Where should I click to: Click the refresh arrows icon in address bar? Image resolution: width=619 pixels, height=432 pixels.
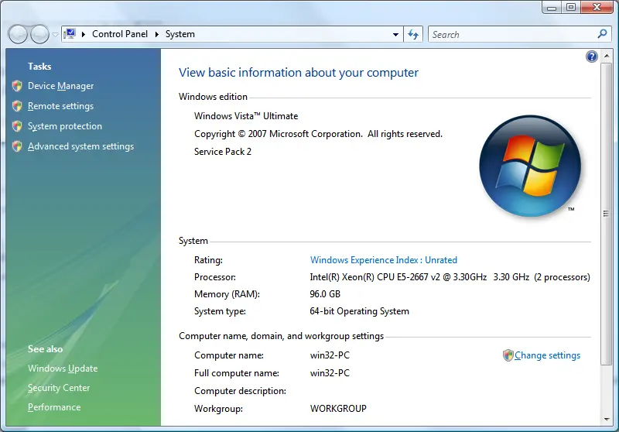[413, 34]
